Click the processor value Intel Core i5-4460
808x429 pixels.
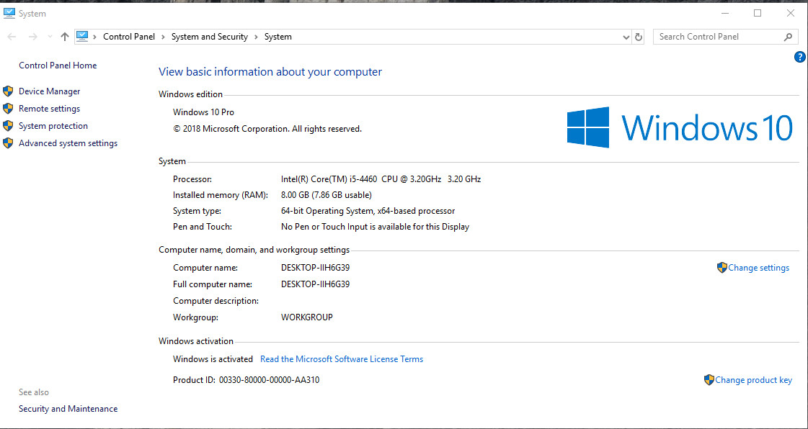click(381, 179)
